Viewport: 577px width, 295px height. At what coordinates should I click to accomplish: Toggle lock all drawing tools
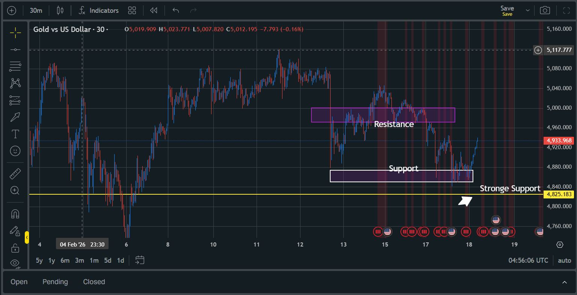pos(15,248)
